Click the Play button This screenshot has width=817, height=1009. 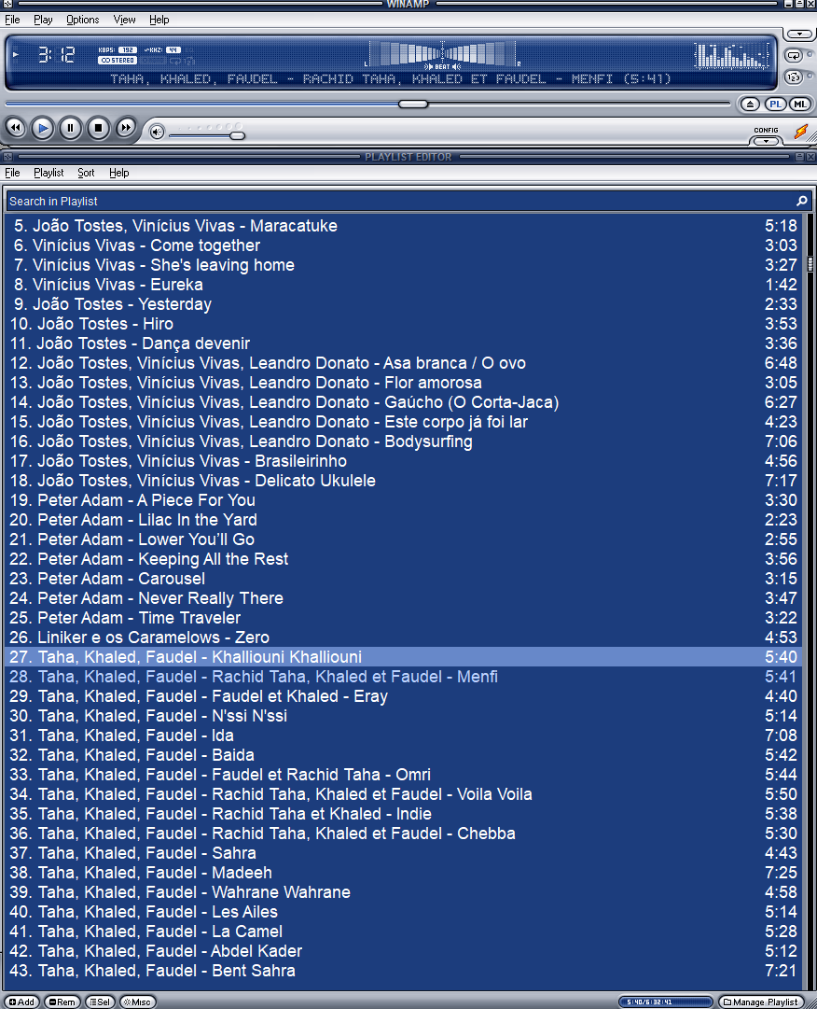coord(42,128)
